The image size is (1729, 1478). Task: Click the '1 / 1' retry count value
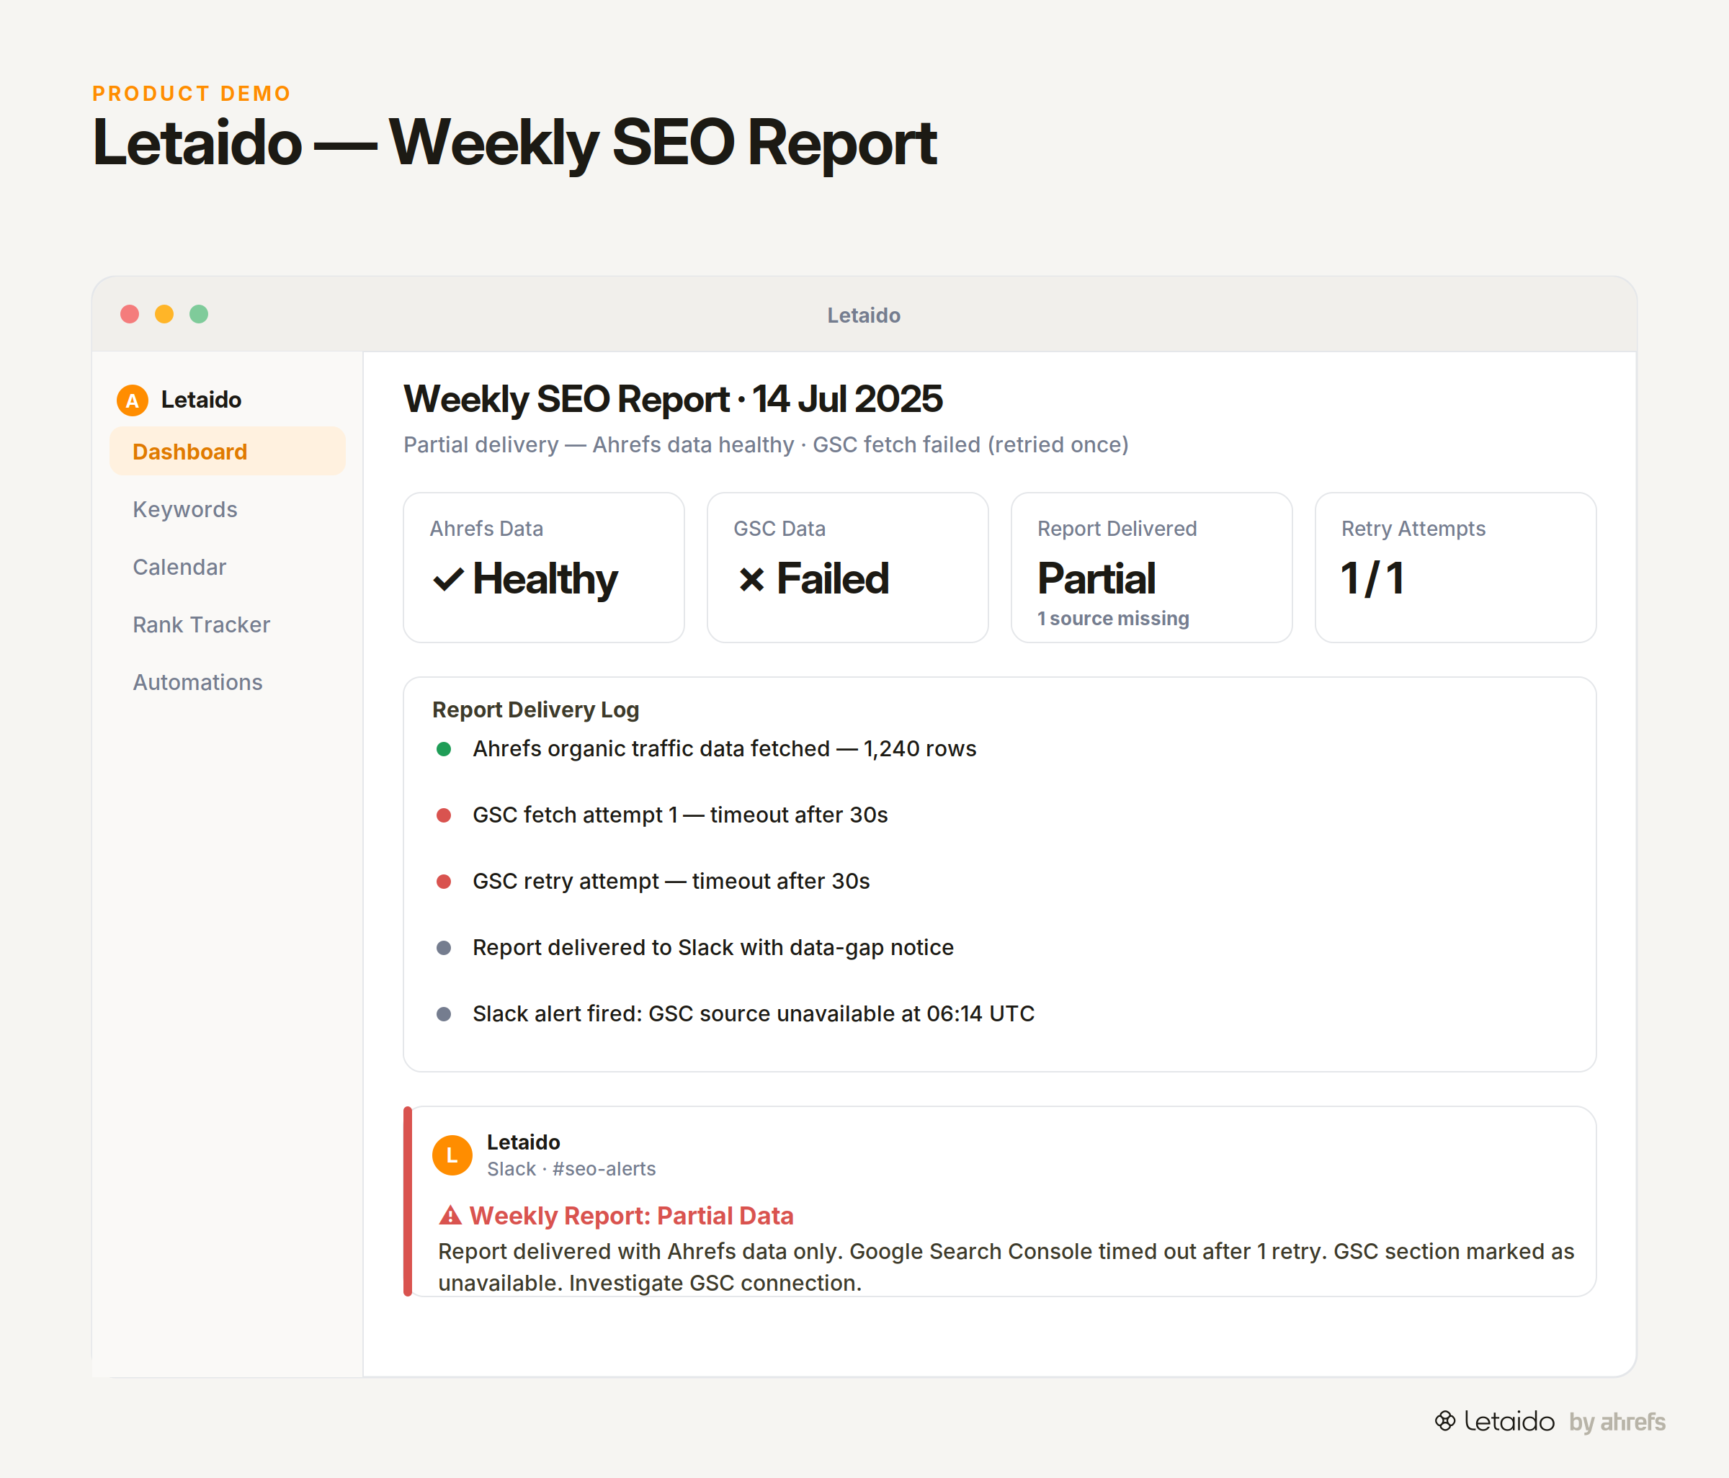pos(1372,579)
